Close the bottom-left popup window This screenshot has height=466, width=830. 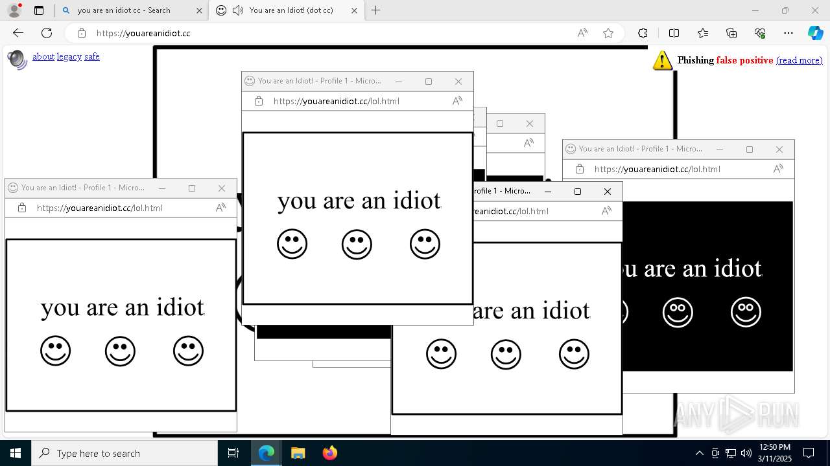pos(222,188)
